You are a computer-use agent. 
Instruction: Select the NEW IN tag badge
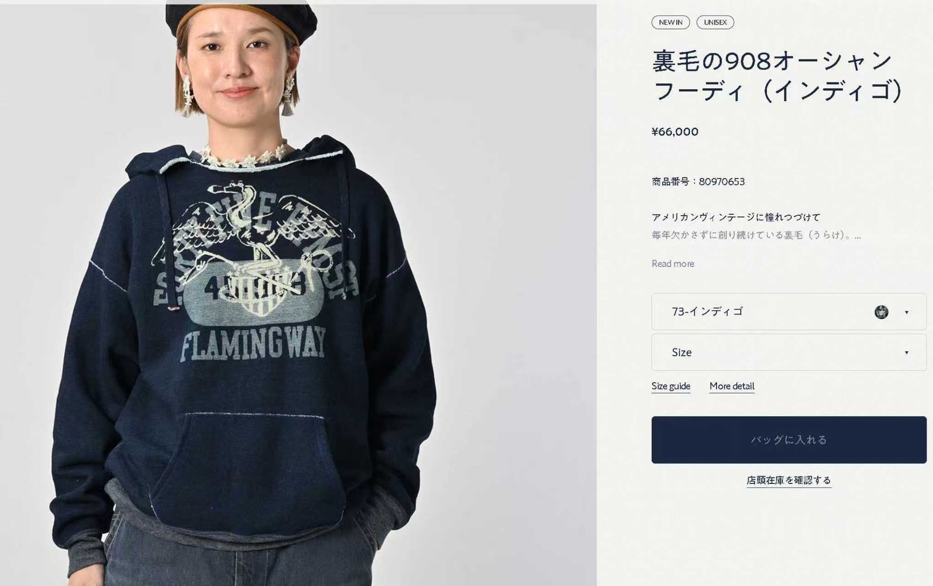[670, 22]
